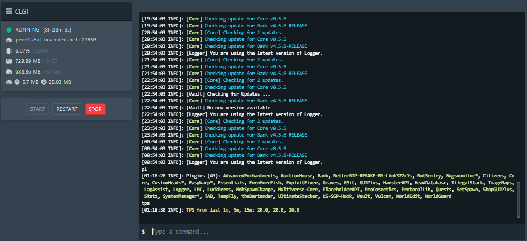Click the CPU usage chip icon

point(9,51)
